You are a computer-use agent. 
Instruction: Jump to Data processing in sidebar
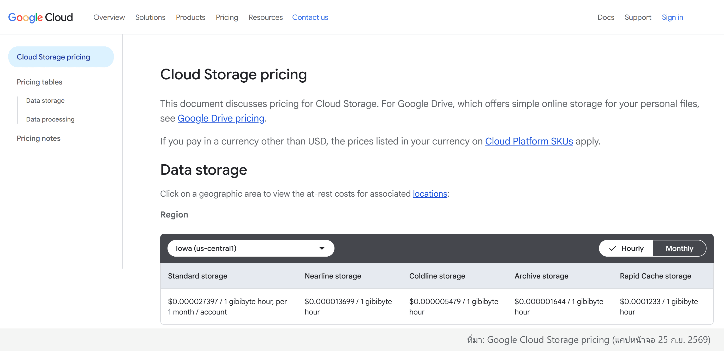coord(50,119)
